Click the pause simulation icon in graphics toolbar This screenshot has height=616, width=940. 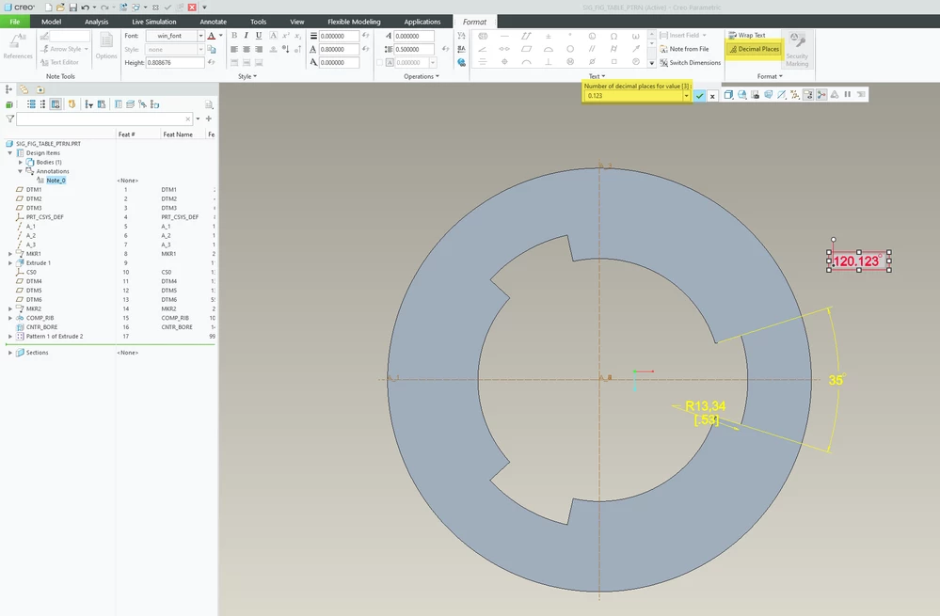pyautogui.click(x=848, y=95)
